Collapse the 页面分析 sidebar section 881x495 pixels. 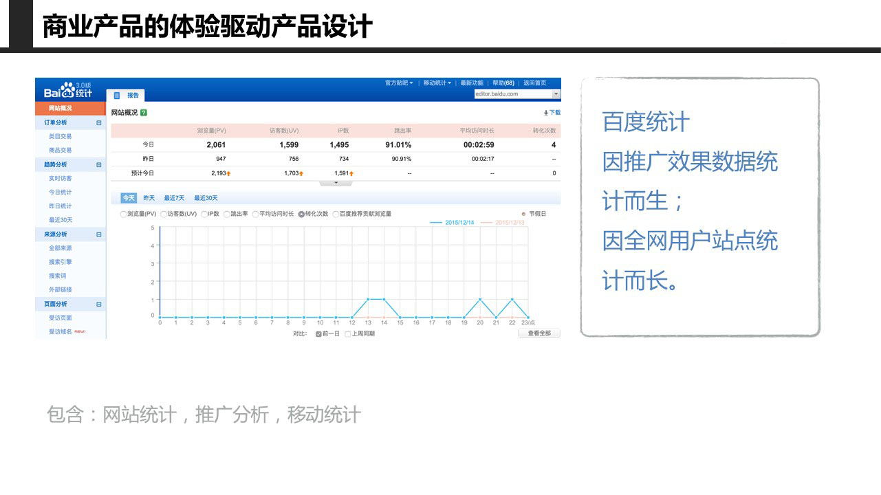(x=99, y=304)
